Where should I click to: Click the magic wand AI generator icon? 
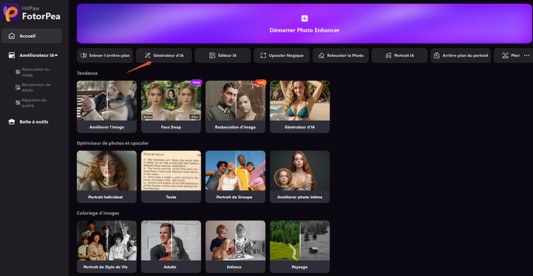coord(148,56)
